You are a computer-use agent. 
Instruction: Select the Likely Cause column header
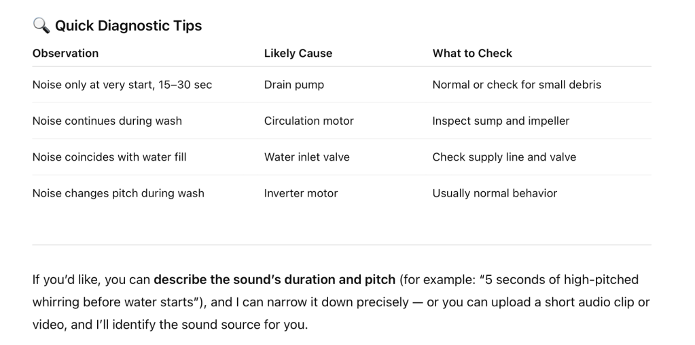298,53
